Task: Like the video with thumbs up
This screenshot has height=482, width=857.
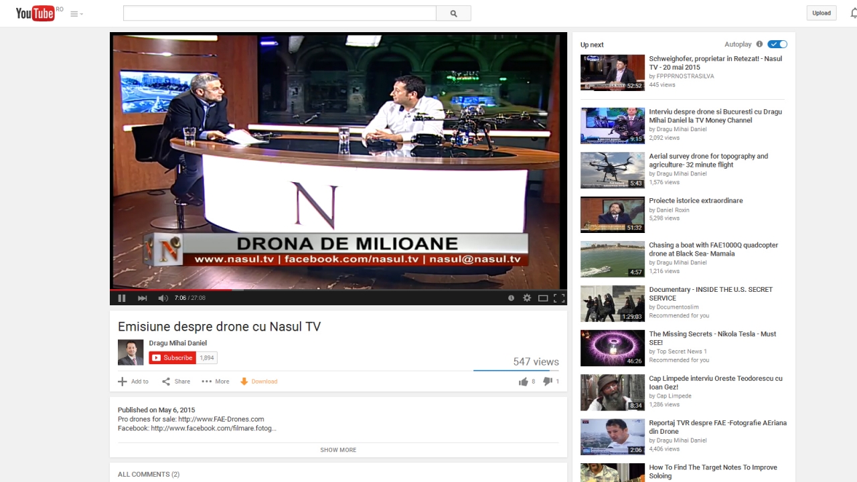Action: tap(524, 382)
